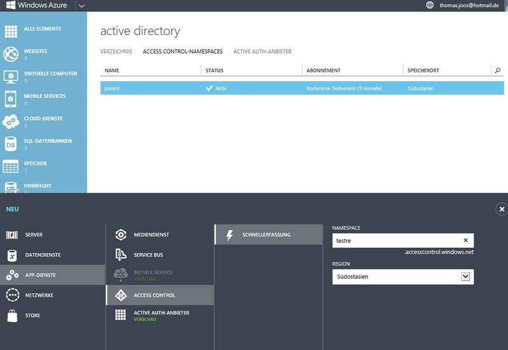Click the Store shopping bag icon
The width and height of the screenshot is (508, 350).
click(x=12, y=316)
